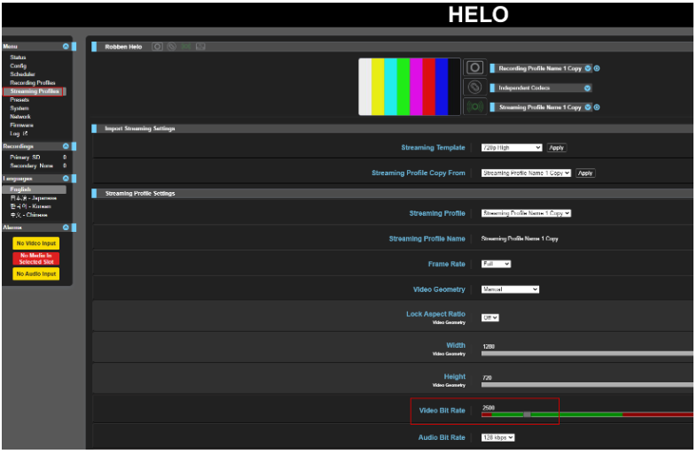
Task: Open Firmware in the menu
Action: point(21,125)
